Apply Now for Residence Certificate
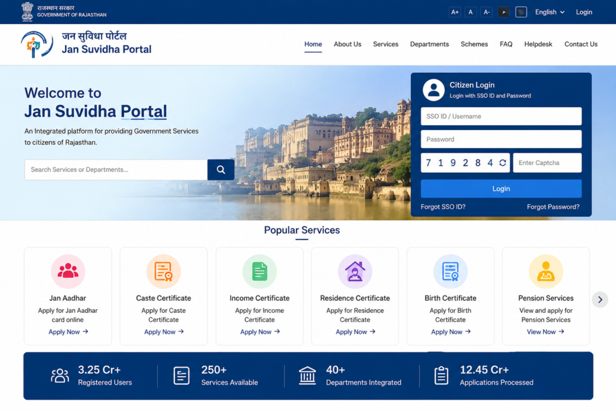 (355, 332)
